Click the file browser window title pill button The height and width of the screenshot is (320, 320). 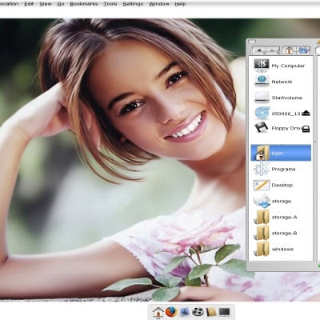pos(252,42)
